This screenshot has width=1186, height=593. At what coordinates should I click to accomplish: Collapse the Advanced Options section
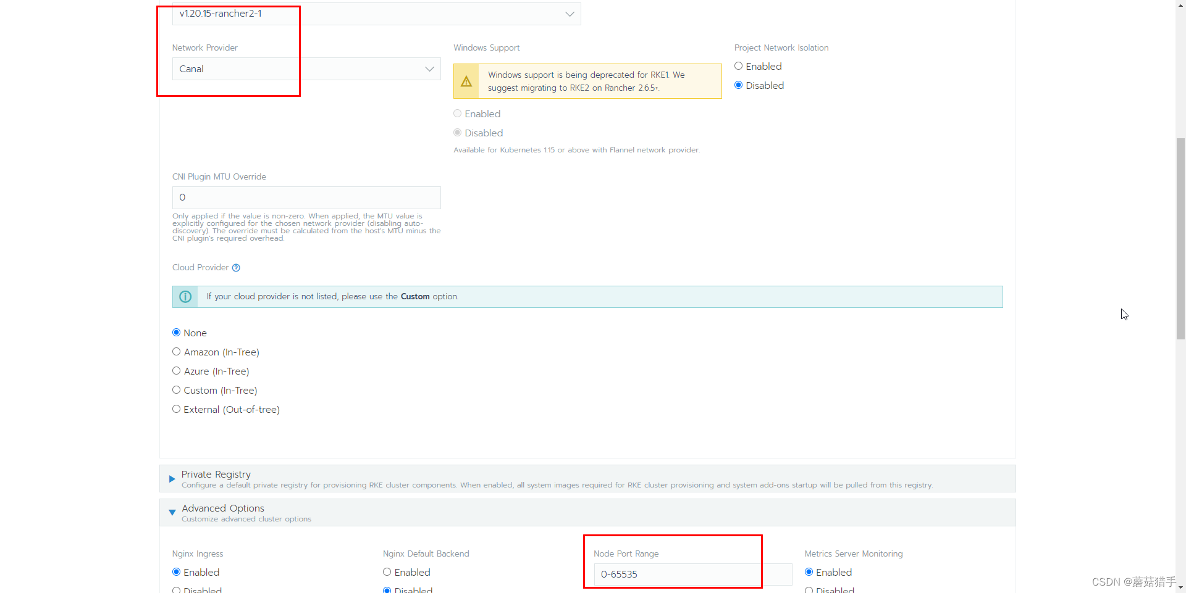pos(587,513)
